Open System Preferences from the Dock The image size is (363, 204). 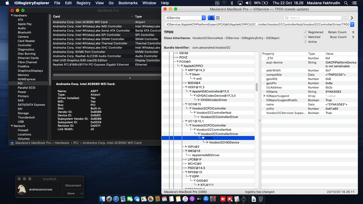pos(213,199)
